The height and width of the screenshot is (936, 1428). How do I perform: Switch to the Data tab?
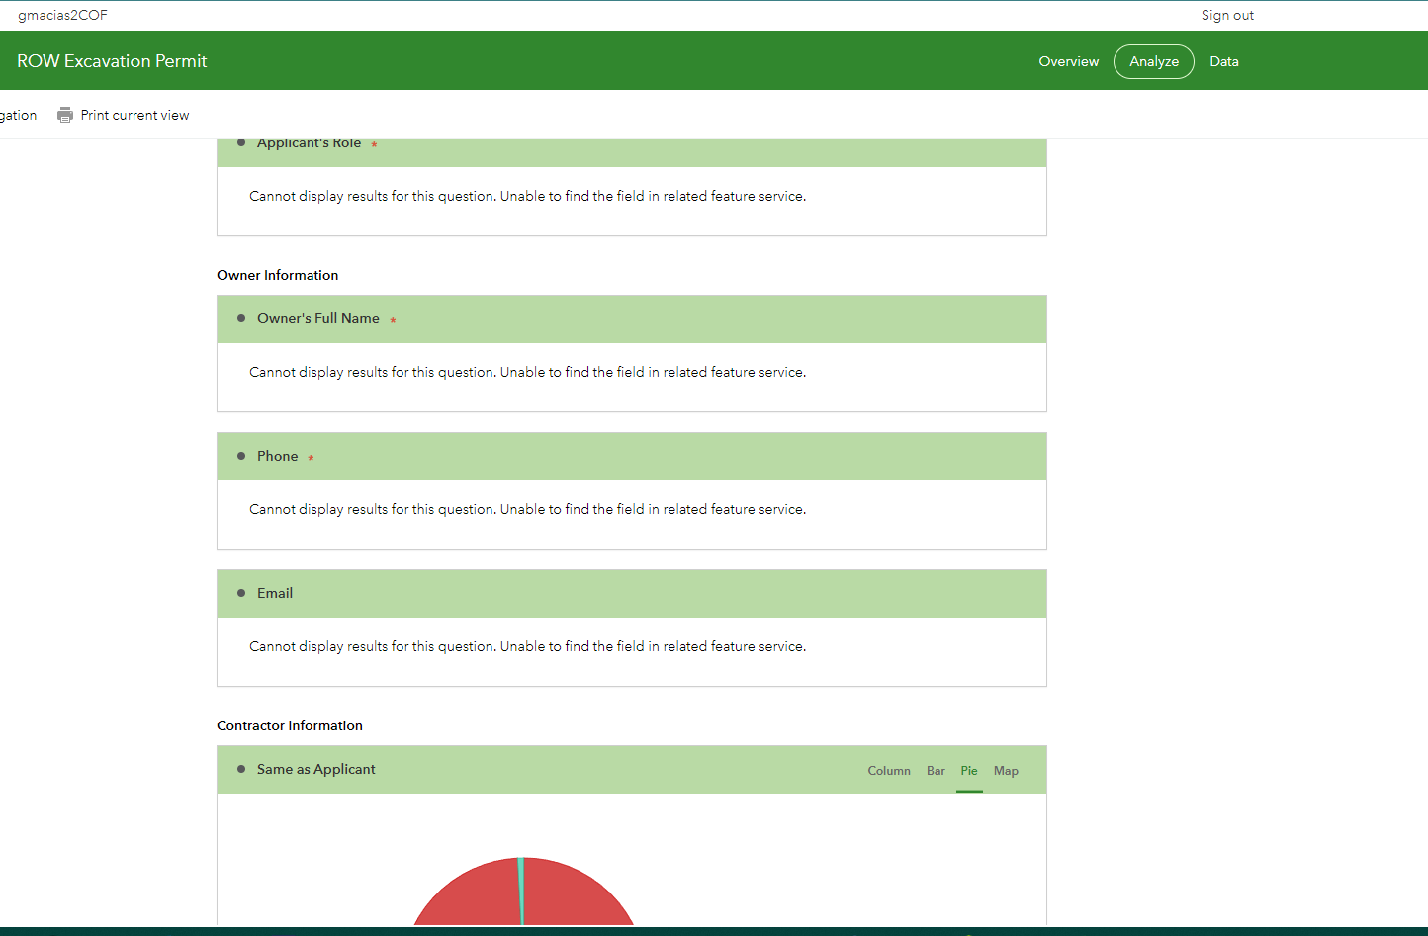[1224, 61]
